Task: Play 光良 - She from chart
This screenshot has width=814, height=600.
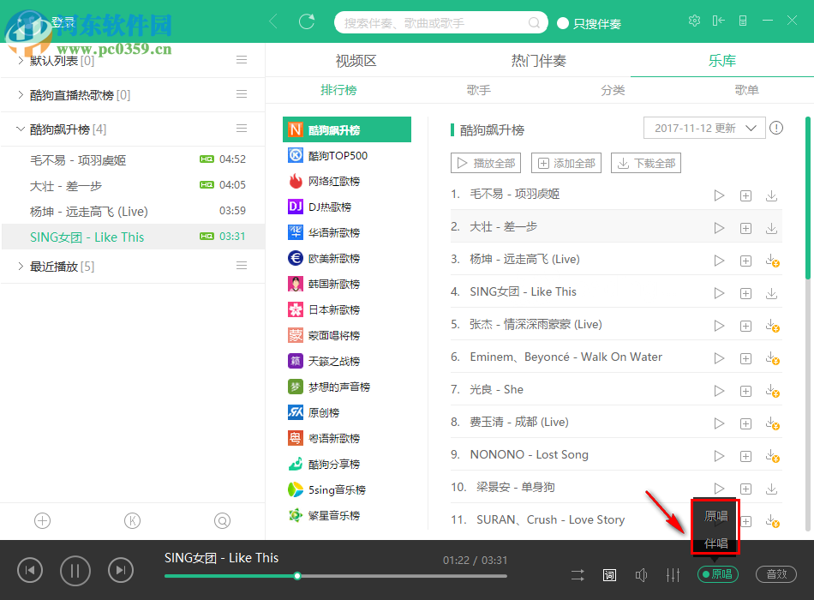Action: pos(719,391)
